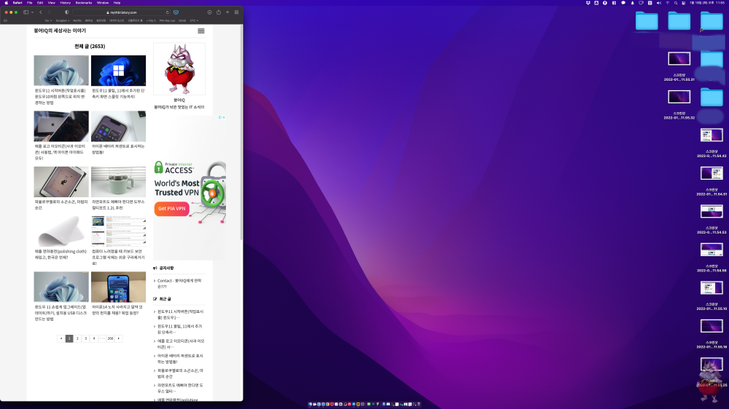Image resolution: width=729 pixels, height=409 pixels.
Task: Click the mystik.tistory.com address bar
Action: [122, 12]
